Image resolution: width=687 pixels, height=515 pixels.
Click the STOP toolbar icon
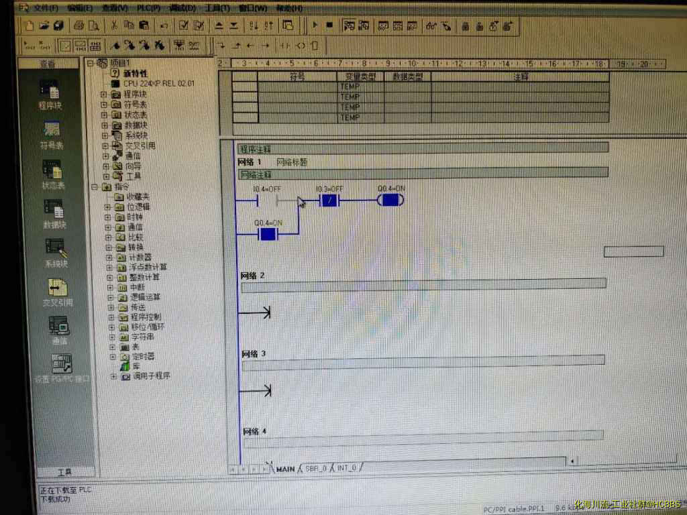click(329, 25)
